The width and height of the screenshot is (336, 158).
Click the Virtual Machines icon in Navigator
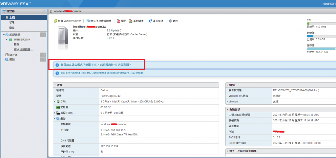pyautogui.click(x=7, y=35)
